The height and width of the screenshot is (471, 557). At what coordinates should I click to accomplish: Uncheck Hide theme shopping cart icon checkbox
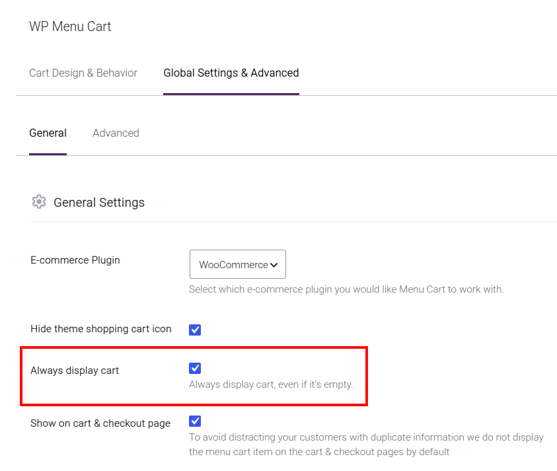(x=195, y=330)
